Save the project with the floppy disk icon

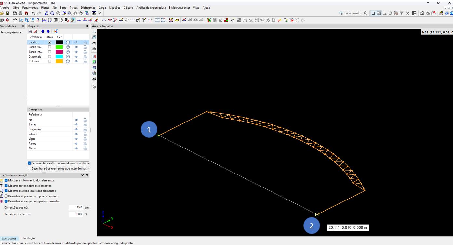click(7, 13)
